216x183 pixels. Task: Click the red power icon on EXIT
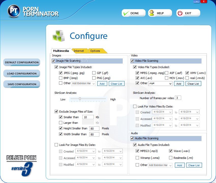coord(180,13)
